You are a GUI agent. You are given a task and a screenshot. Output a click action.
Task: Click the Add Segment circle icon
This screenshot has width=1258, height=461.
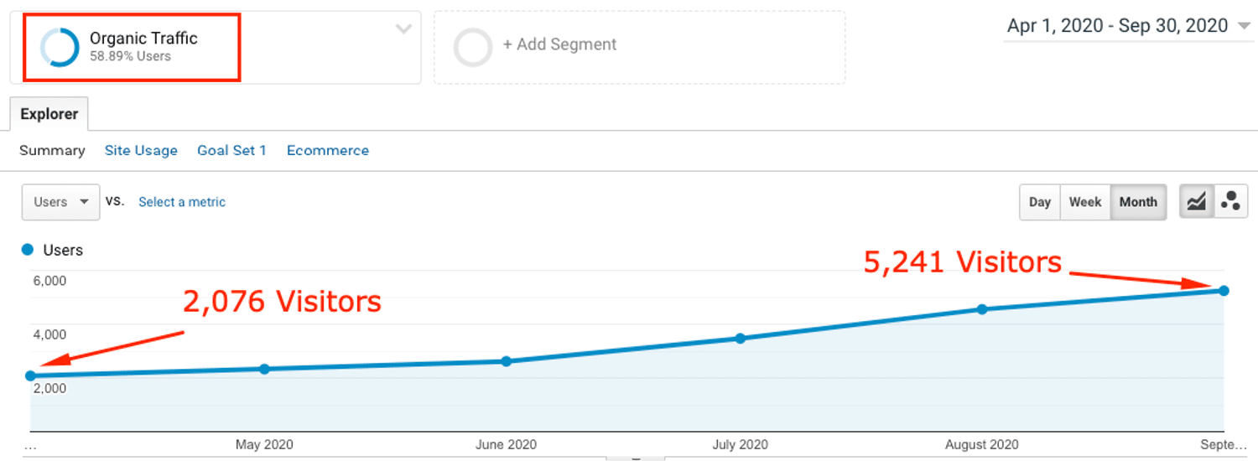(472, 47)
